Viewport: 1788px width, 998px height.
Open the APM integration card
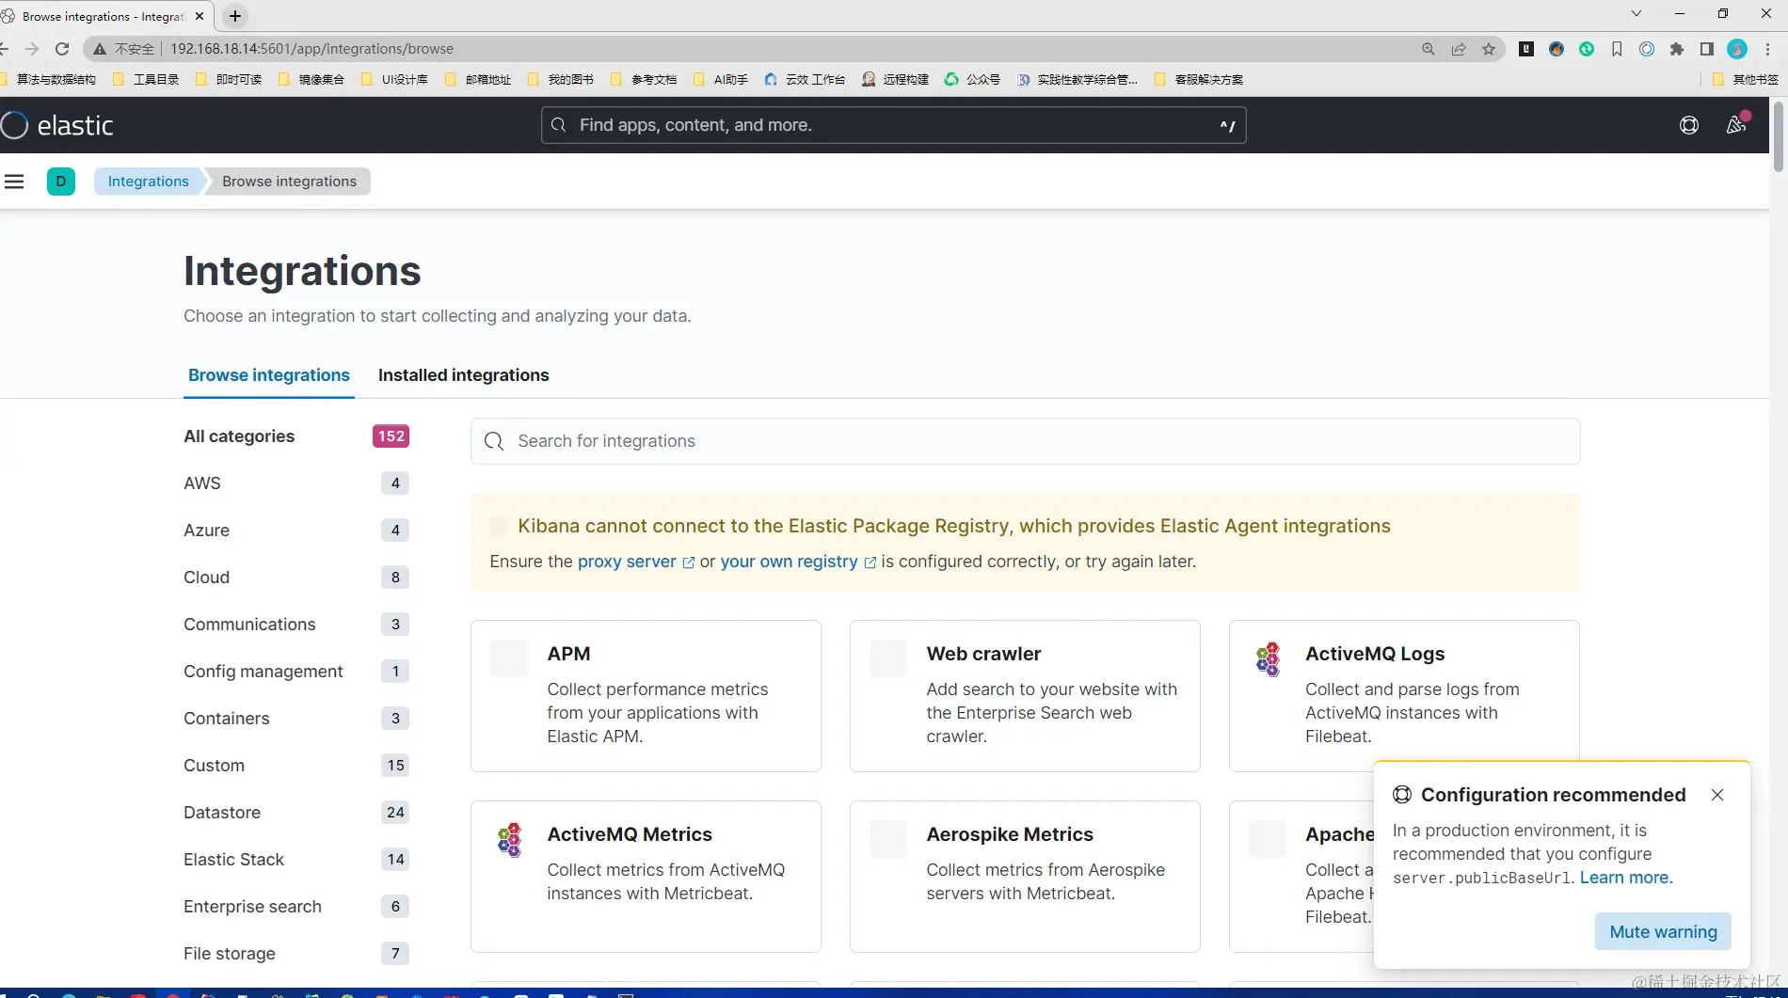646,696
